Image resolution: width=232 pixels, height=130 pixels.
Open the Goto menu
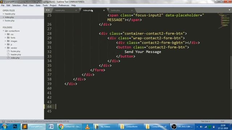[x=38, y=5]
